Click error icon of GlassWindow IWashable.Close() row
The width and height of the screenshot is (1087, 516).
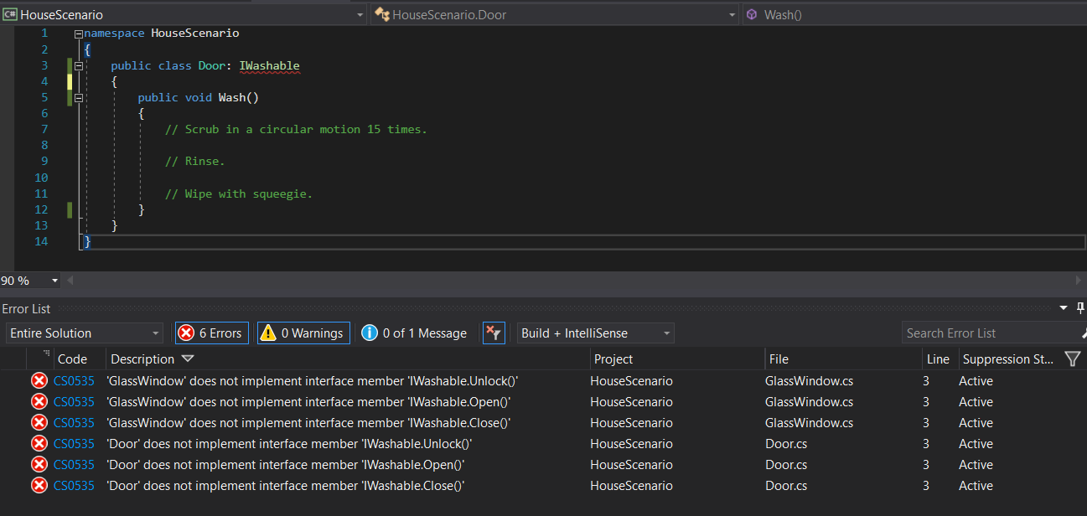pyautogui.click(x=39, y=423)
